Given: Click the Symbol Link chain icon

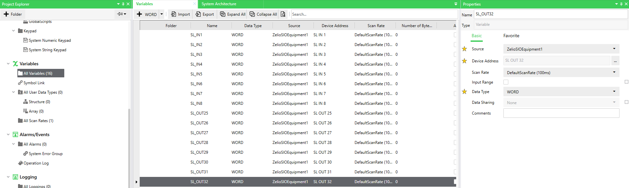Looking at the screenshot, I should click(20, 83).
